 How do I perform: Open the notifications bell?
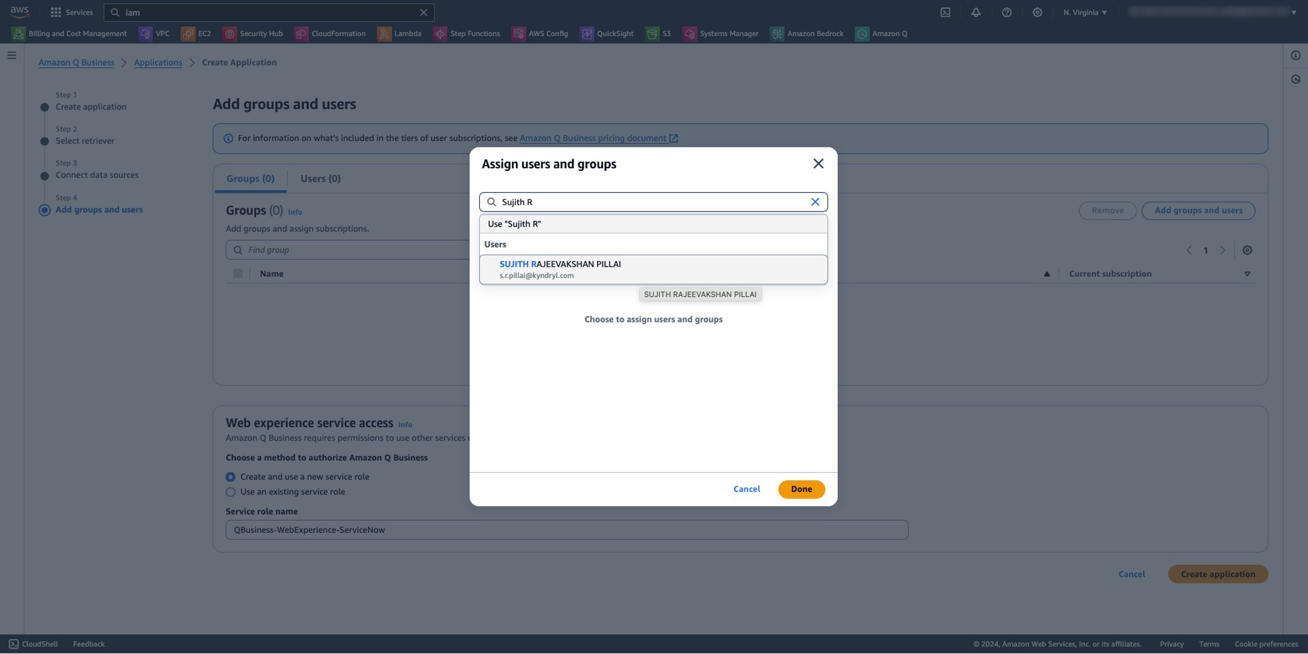976,12
